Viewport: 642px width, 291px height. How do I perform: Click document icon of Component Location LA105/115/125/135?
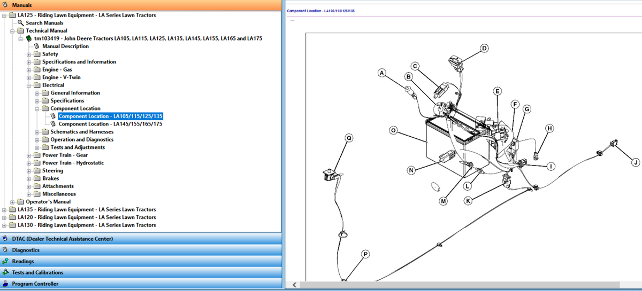(x=53, y=116)
